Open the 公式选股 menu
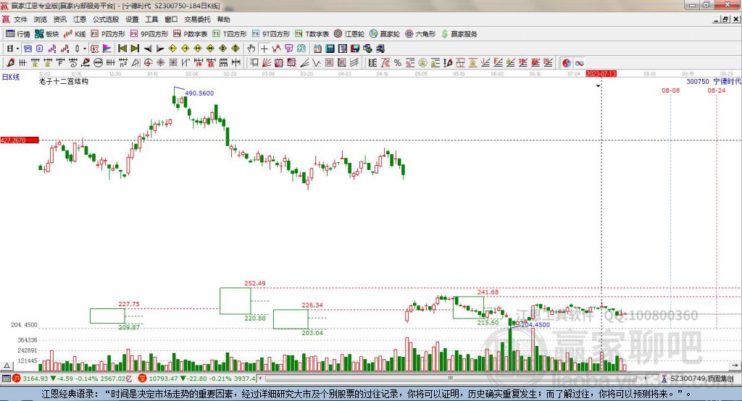The width and height of the screenshot is (742, 401). [106, 20]
